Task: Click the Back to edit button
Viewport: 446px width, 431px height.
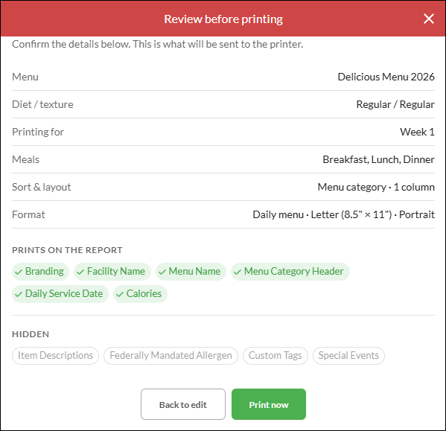Action: pyautogui.click(x=183, y=404)
